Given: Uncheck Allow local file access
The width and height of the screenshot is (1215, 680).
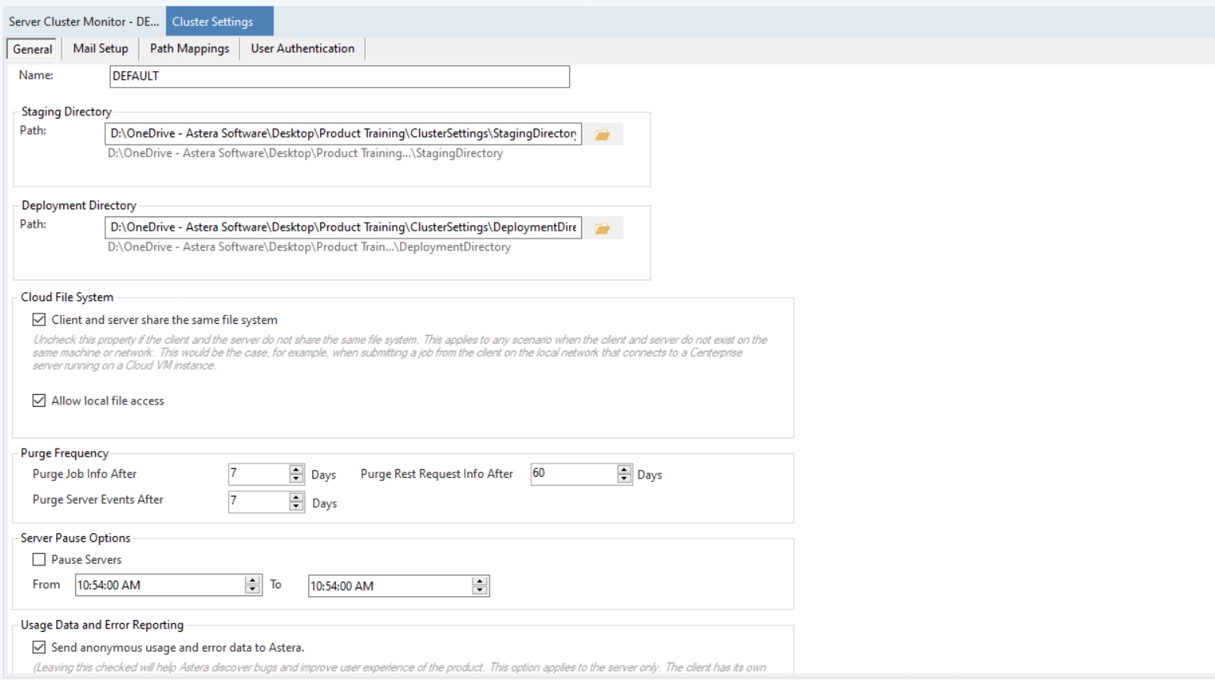Looking at the screenshot, I should 39,400.
